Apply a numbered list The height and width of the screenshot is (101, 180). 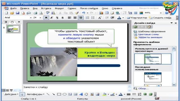point(87,18)
